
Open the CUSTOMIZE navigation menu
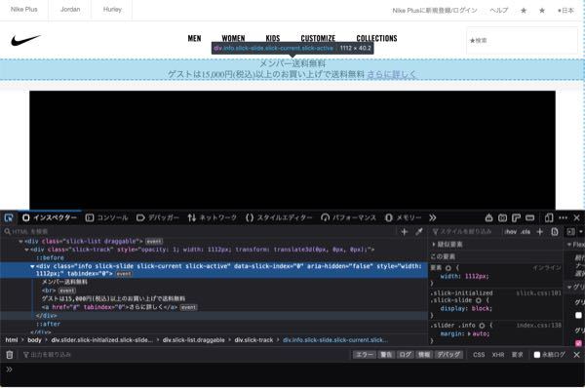point(318,38)
